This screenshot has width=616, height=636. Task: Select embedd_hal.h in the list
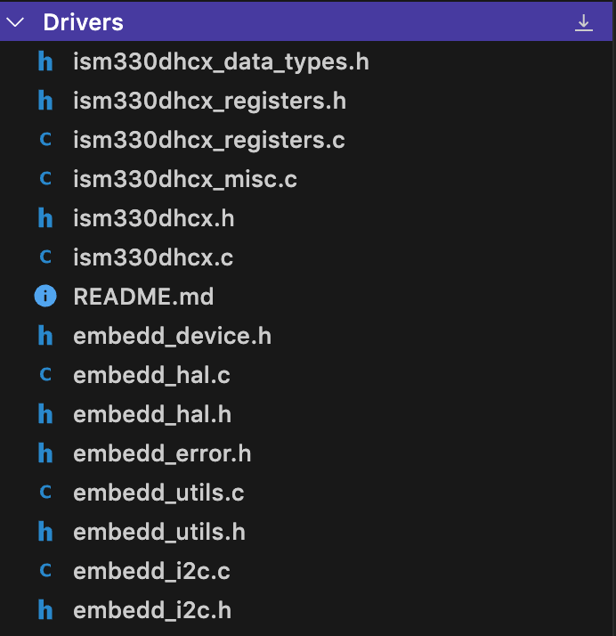[x=152, y=414]
